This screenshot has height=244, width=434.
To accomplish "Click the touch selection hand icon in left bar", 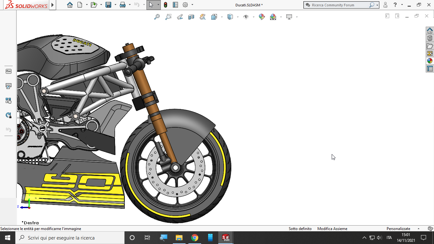I will click(9, 101).
